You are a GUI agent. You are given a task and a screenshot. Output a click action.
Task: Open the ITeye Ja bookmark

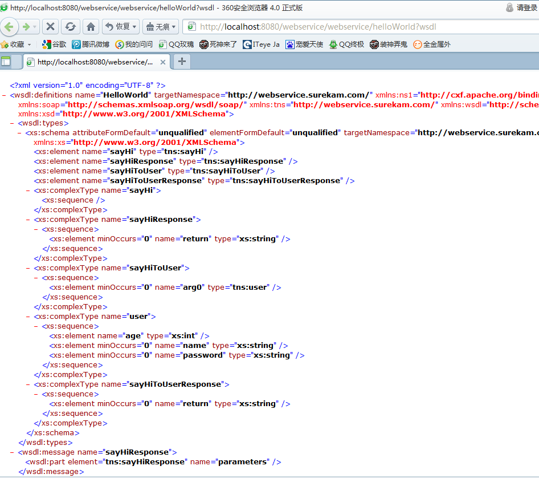click(x=262, y=44)
